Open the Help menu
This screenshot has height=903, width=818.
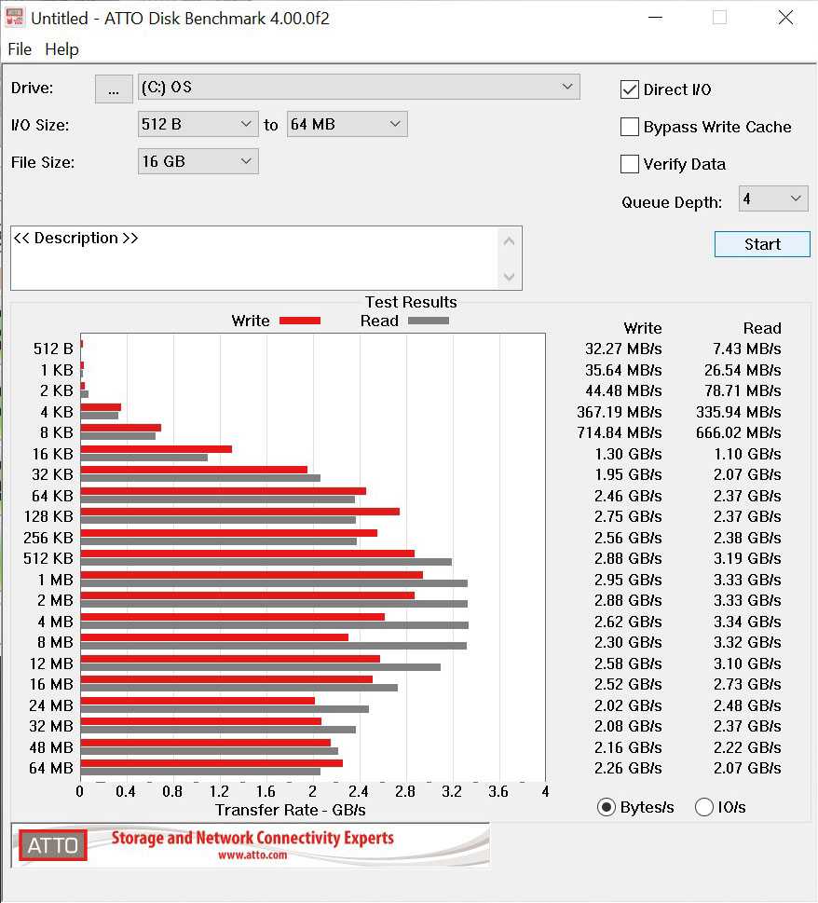pyautogui.click(x=61, y=49)
